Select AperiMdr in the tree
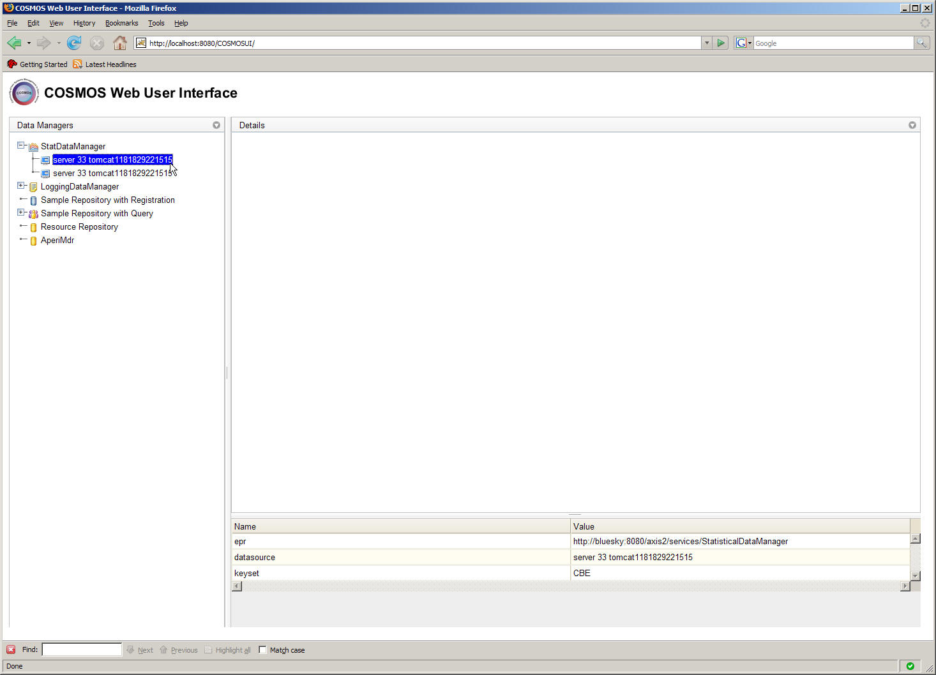 [x=57, y=241]
